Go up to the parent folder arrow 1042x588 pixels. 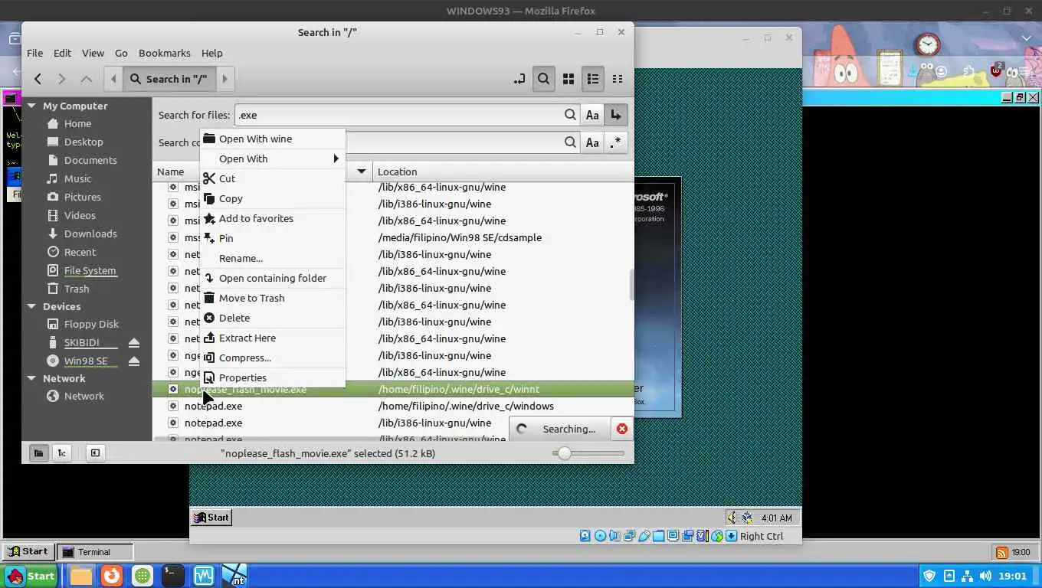click(x=87, y=79)
